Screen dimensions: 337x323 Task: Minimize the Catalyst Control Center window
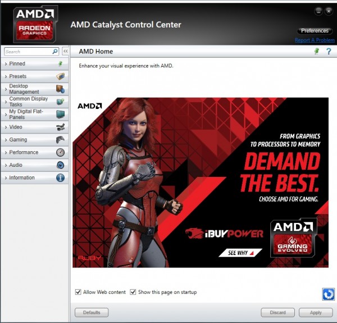click(x=318, y=11)
